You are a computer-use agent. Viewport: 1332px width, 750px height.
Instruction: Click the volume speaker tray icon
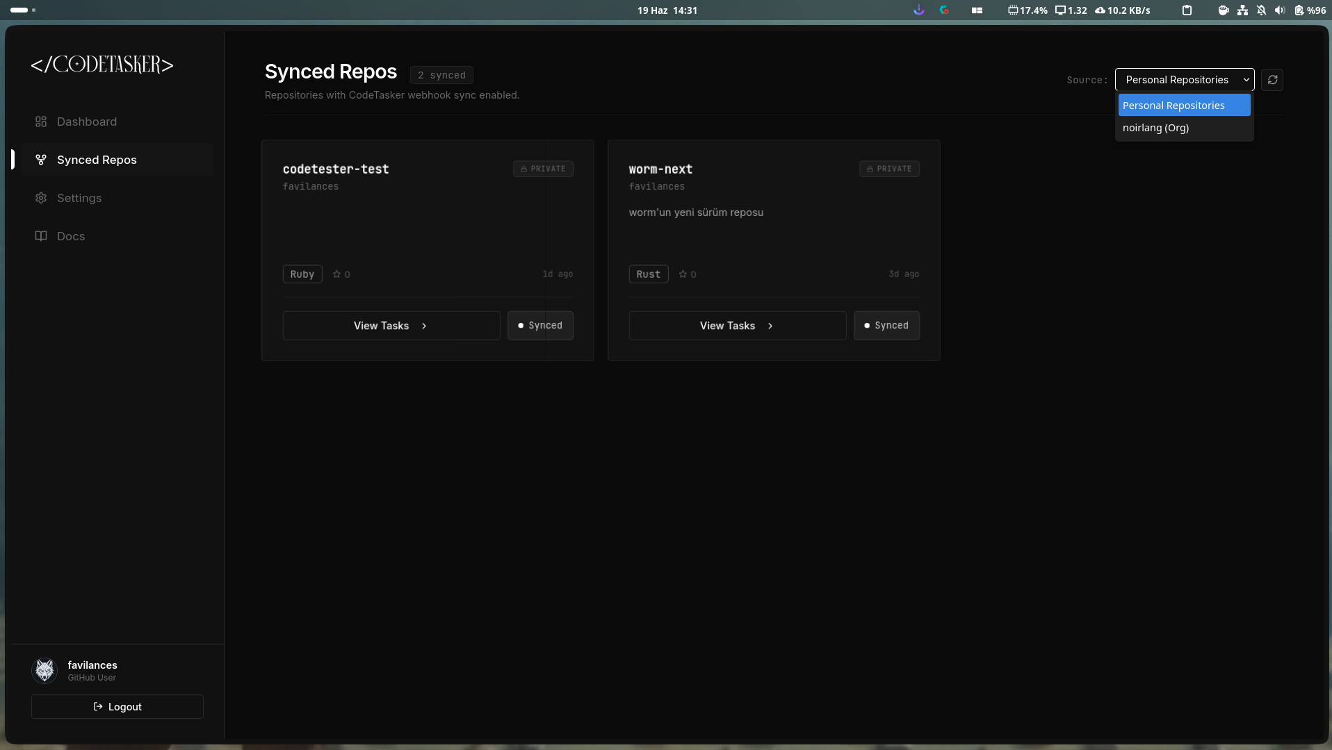pyautogui.click(x=1280, y=10)
